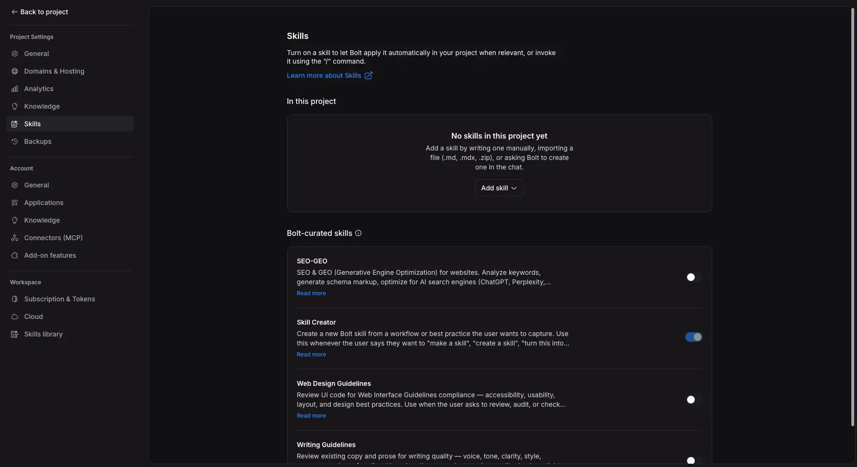
Task: Click the globe icon for Domains & Hosting
Action: point(15,71)
